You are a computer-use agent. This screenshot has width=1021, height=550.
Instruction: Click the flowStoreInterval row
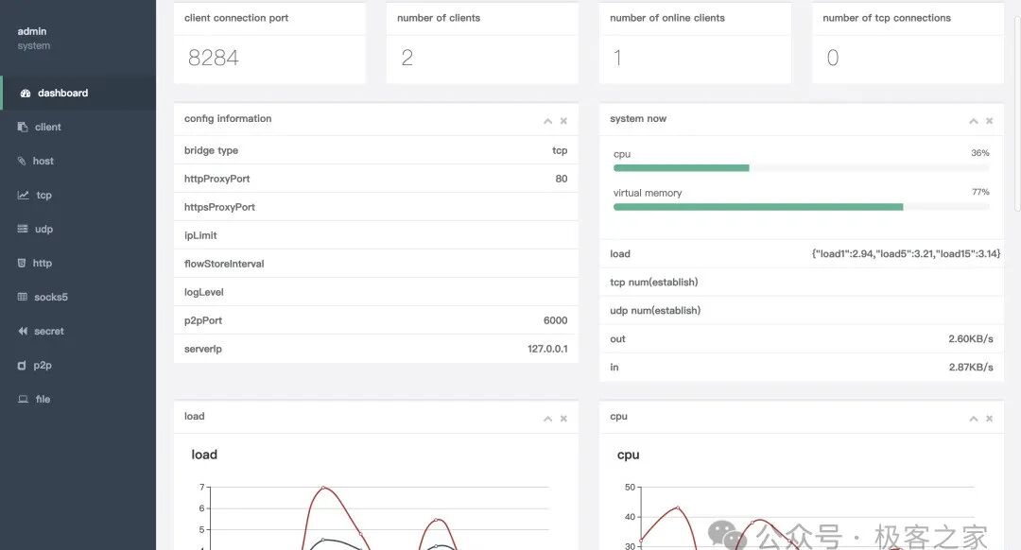tap(375, 264)
